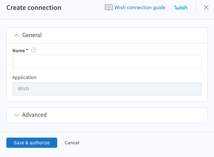Show help tooltip for Name field
The width and height of the screenshot is (214, 157).
pos(34,50)
